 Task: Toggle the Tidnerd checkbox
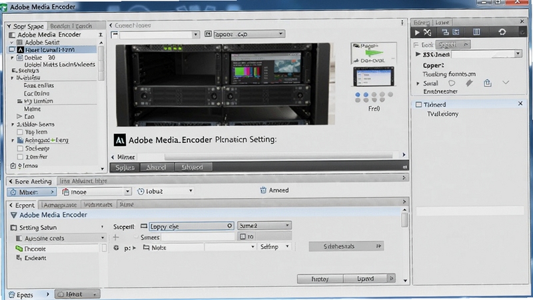[x=419, y=105]
